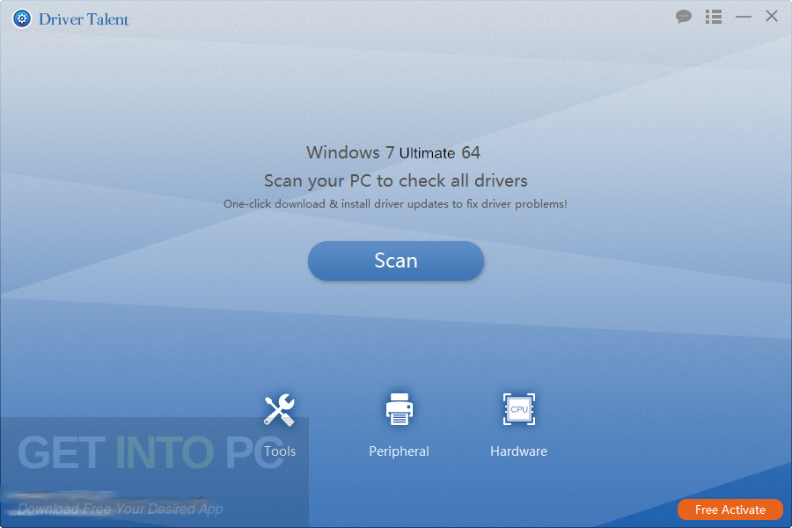The width and height of the screenshot is (792, 528).
Task: Minimize the Driver Talent window
Action: click(743, 17)
